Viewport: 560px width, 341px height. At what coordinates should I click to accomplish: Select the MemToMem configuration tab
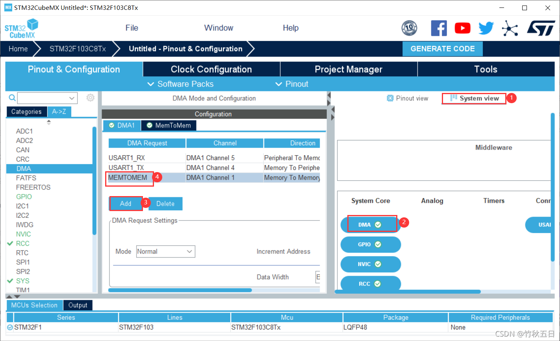[169, 125]
